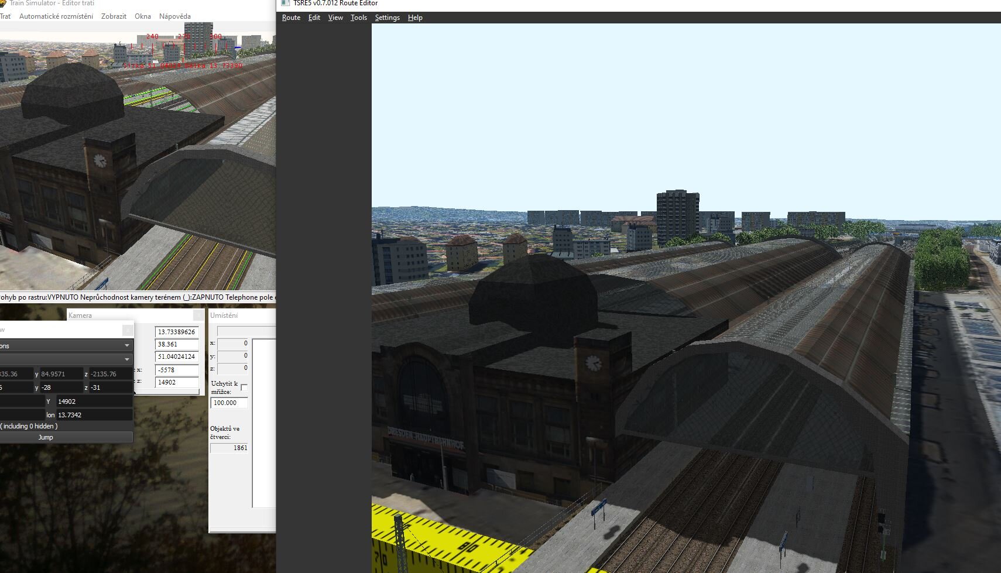Click the Umístění panel title
The image size is (1001, 573).
coord(224,315)
